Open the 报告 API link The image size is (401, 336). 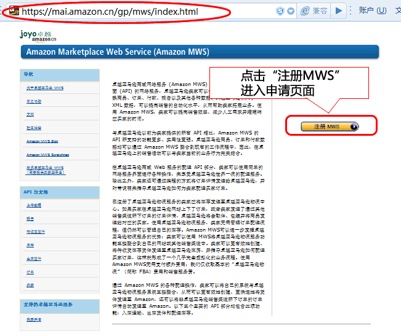[x=30, y=219]
